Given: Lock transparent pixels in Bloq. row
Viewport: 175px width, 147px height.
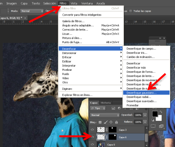Looking at the screenshot, I should point(100,122).
